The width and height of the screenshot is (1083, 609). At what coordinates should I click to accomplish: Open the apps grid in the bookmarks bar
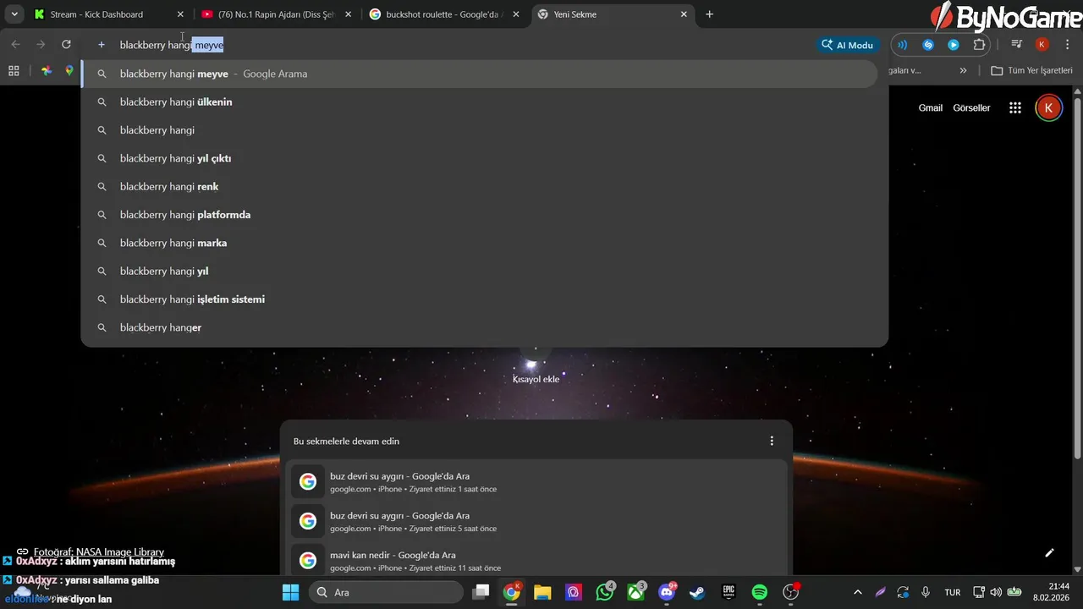(14, 71)
